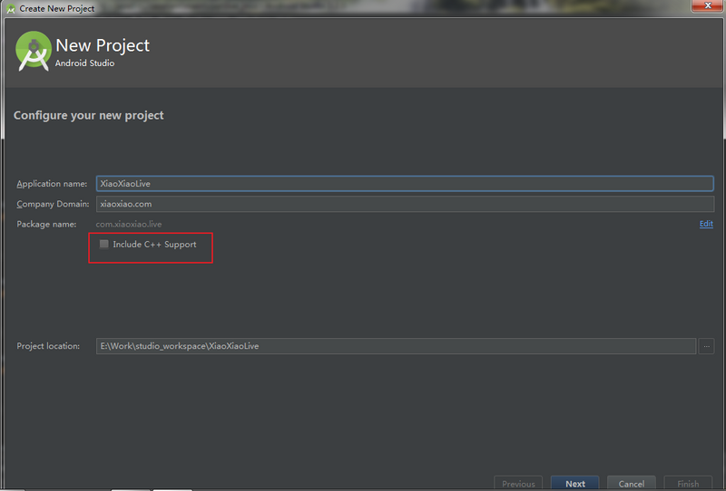Close the Create New Project window
This screenshot has height=491, width=726.
point(708,5)
